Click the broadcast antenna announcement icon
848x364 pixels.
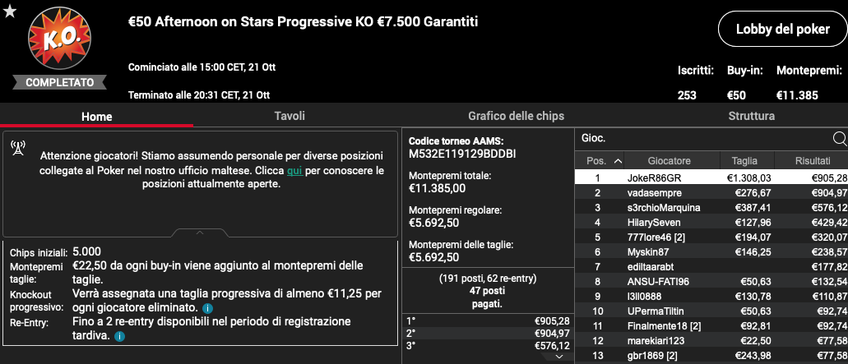point(18,147)
